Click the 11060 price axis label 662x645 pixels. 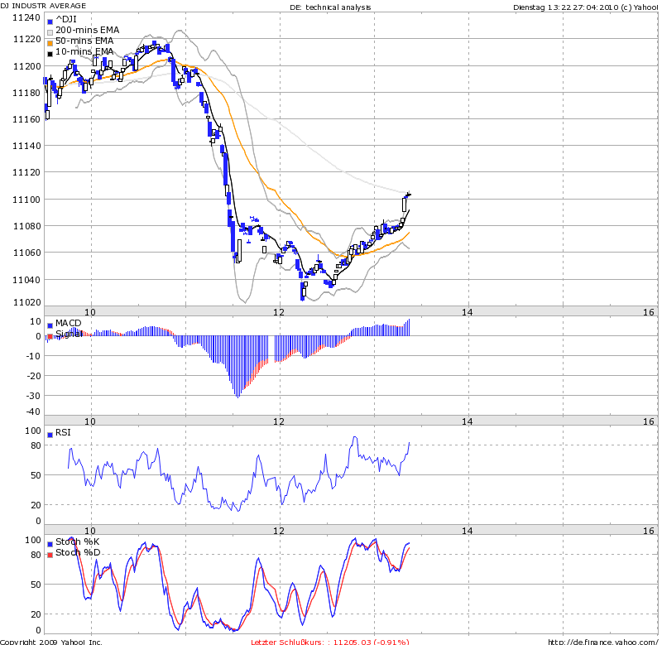click(26, 253)
